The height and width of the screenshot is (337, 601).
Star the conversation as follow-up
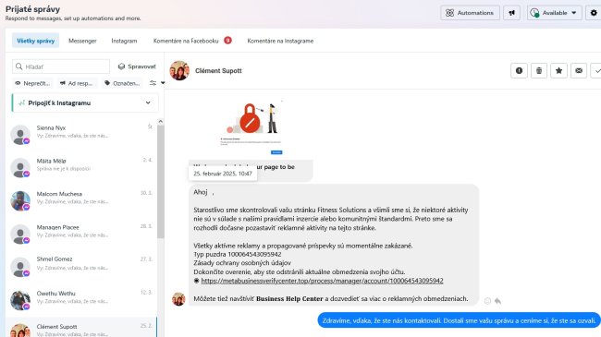click(x=558, y=70)
